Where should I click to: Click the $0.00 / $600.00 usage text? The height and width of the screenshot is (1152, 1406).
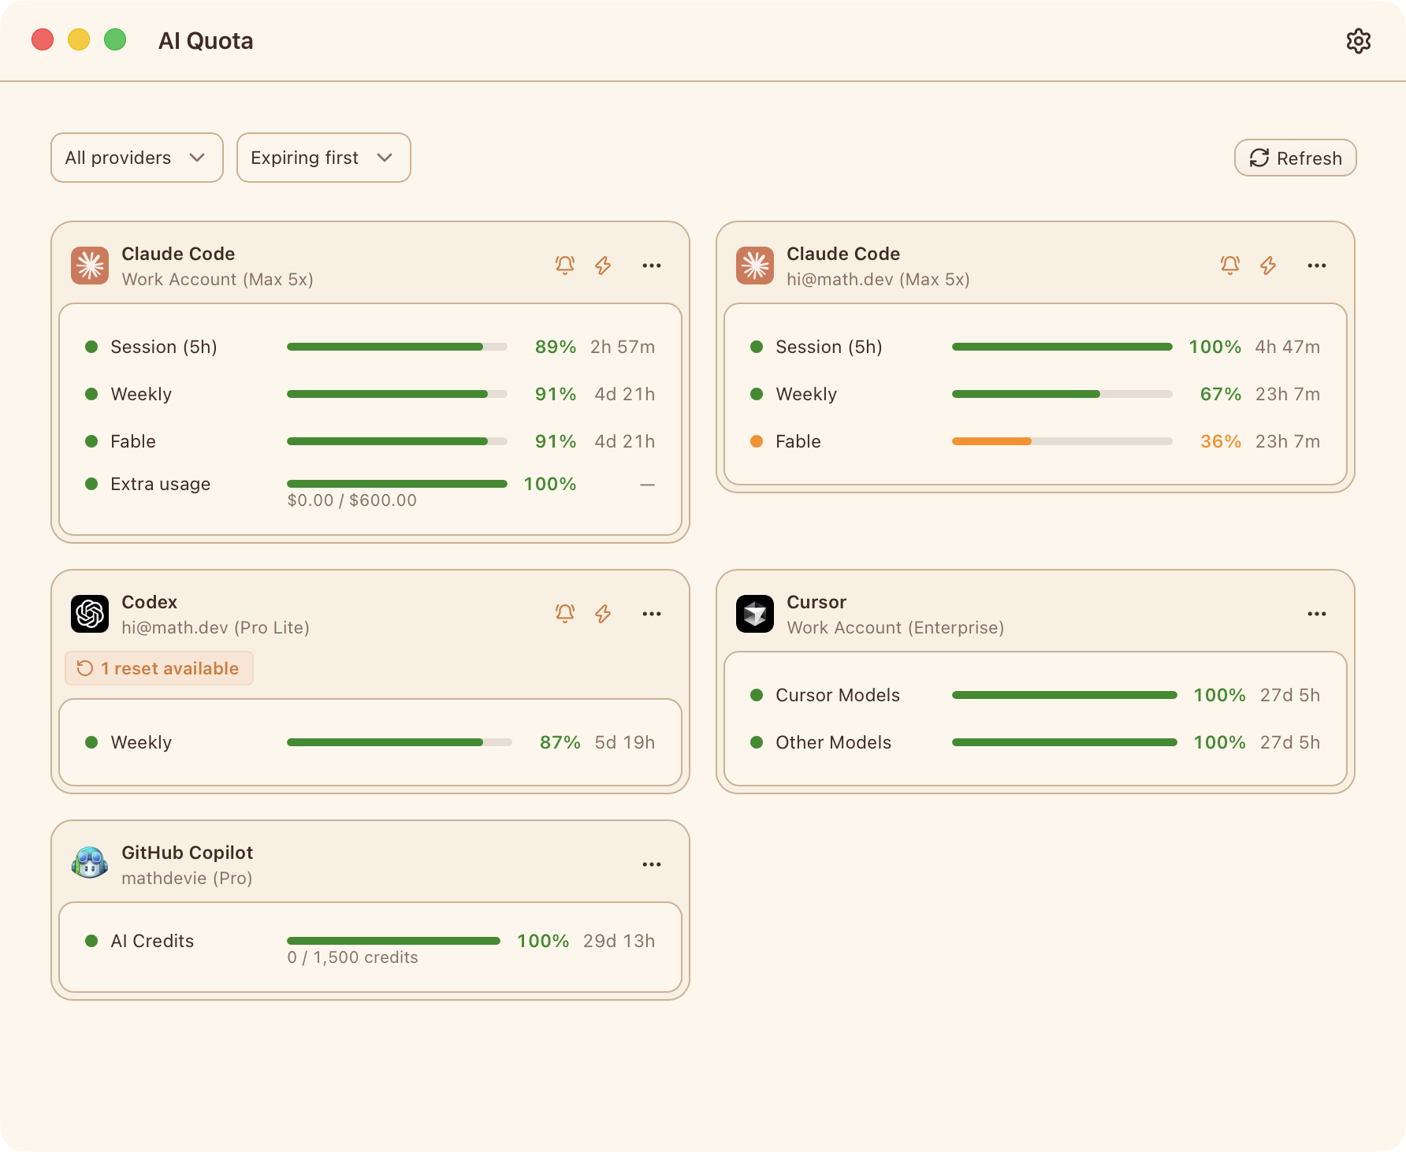click(x=351, y=500)
